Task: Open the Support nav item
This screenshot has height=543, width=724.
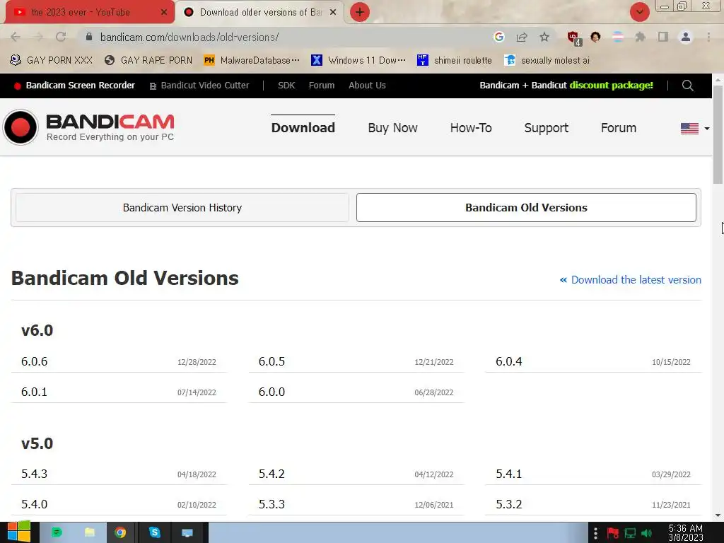Action: coord(547,128)
